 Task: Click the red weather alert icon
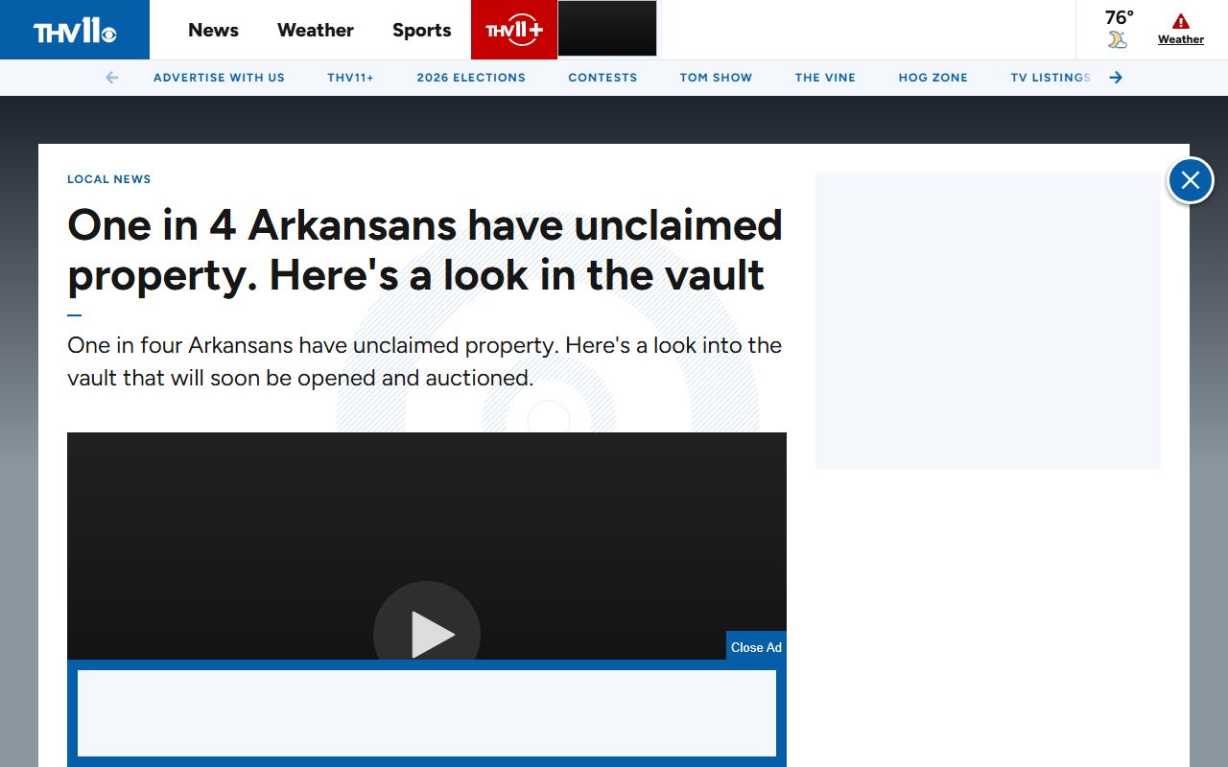pyautogui.click(x=1181, y=21)
